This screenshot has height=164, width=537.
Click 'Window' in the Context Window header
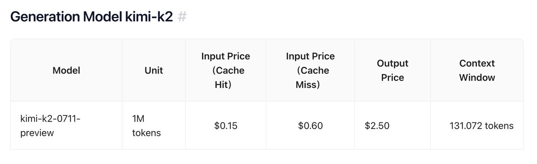pyautogui.click(x=477, y=78)
